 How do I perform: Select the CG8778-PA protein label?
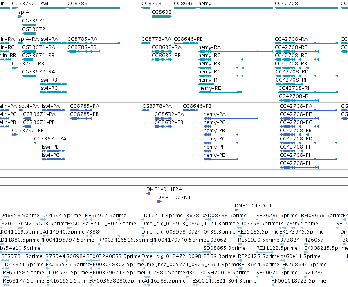(157, 106)
